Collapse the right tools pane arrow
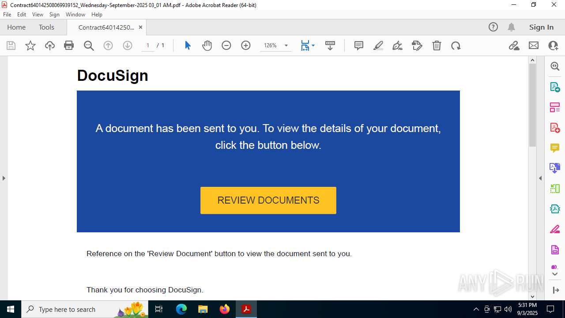 [540, 178]
